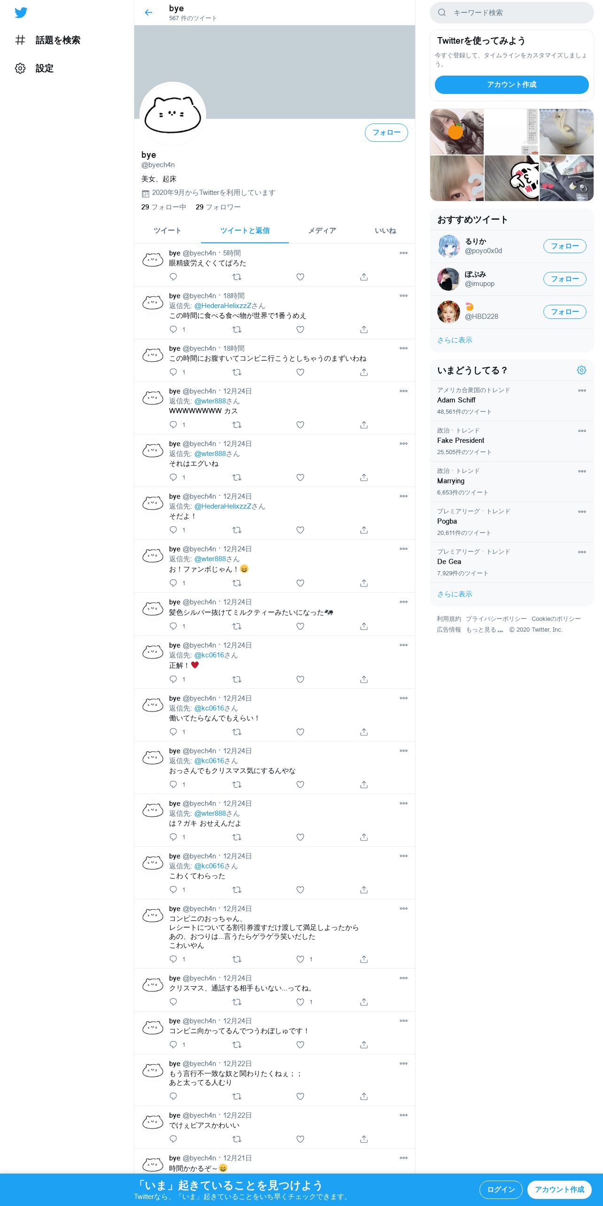
Task: Click the ログイン button in bottom banner
Action: click(x=501, y=1190)
